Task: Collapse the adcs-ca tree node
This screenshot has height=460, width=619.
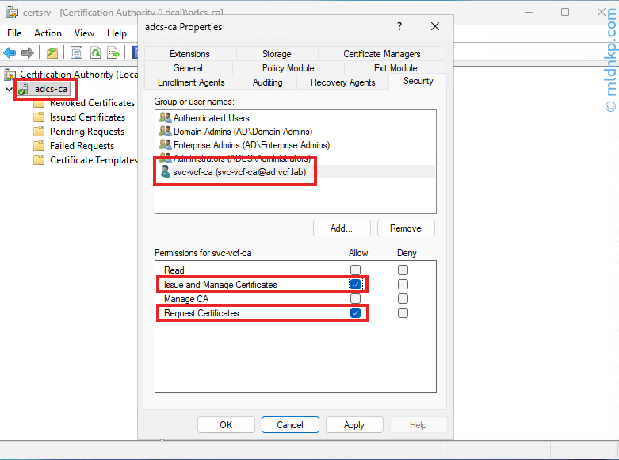Action: coord(9,89)
